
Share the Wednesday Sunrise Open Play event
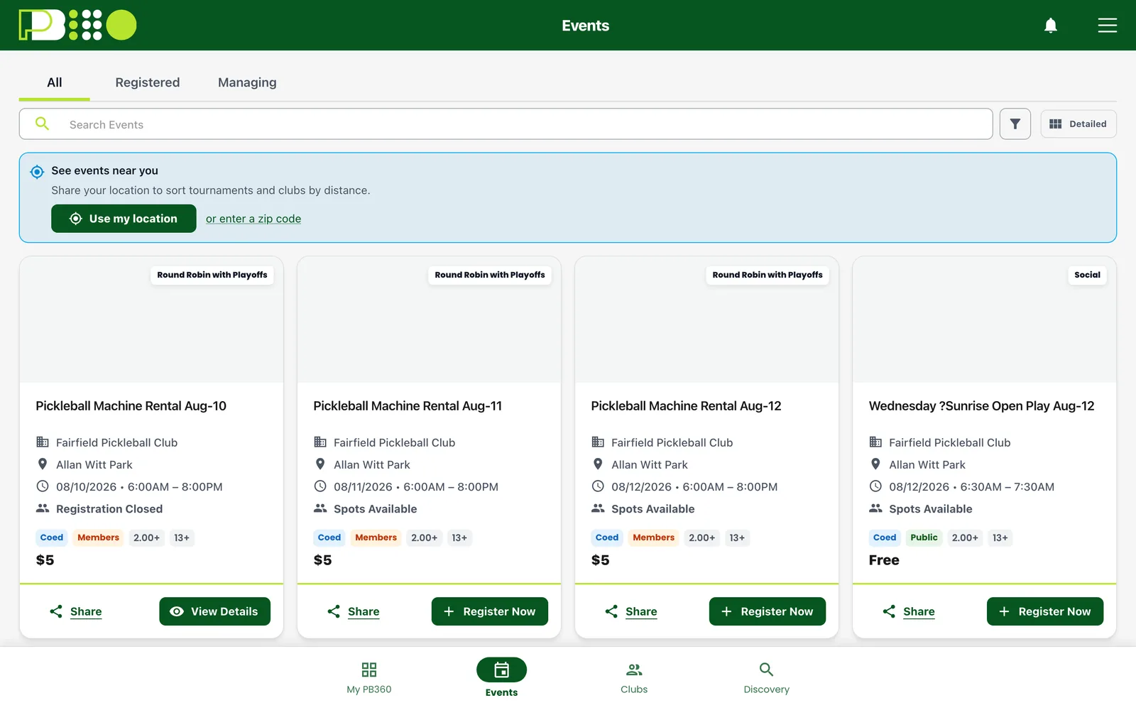pyautogui.click(x=908, y=611)
